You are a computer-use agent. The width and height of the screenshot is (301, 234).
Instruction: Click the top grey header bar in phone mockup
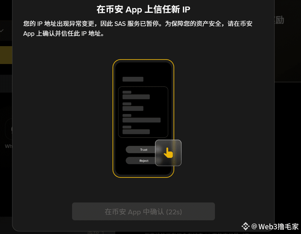[x=133, y=79]
